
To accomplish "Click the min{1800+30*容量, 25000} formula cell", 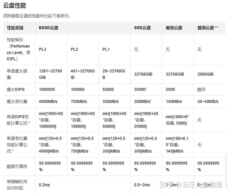I will pos(146,120).
